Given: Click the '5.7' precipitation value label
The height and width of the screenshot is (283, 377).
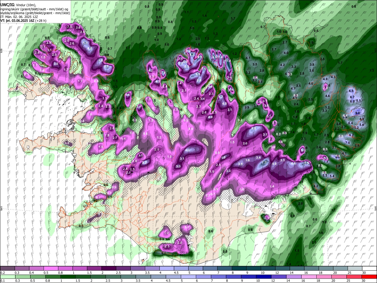Looking at the screenshot, I should tap(221, 97).
